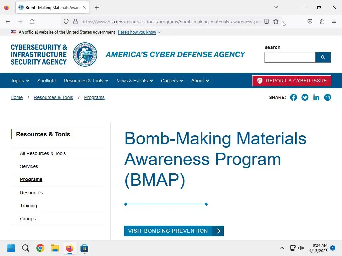Screen dimensions: 342x256
Task: Click Visit Bombing Prevention button
Action: (174, 231)
